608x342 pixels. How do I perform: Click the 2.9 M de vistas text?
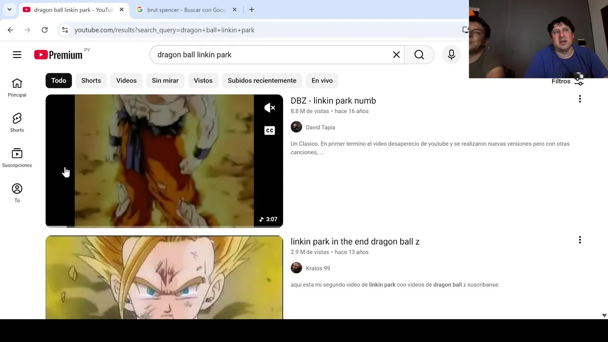[x=310, y=252]
